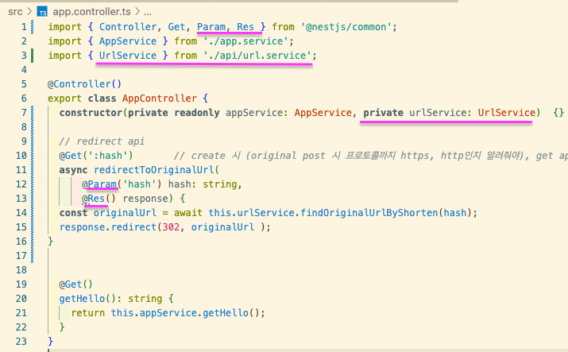This screenshot has width=568, height=352.
Task: Select line number 23 in the gutter
Action: click(x=21, y=341)
